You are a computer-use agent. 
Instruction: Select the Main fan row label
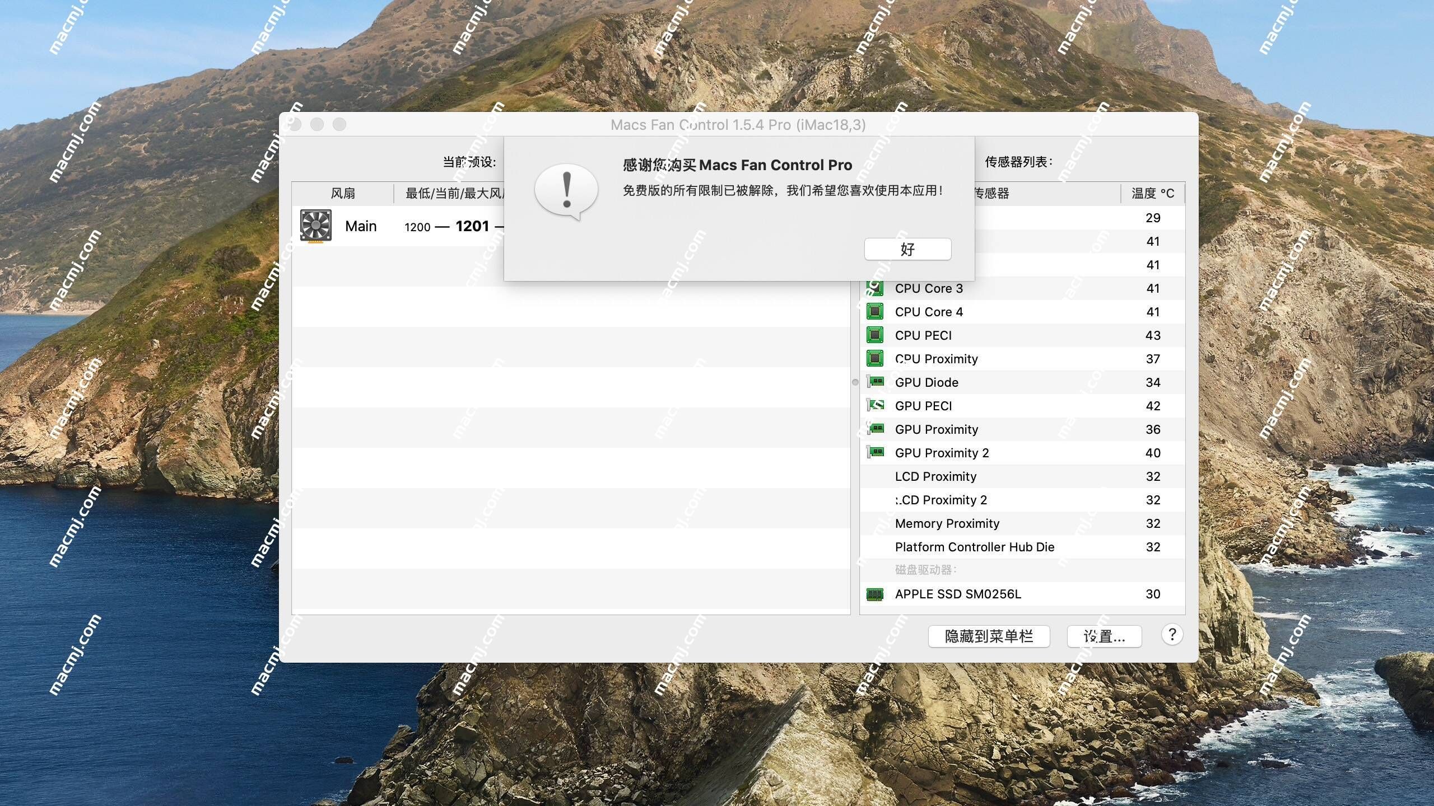click(361, 226)
